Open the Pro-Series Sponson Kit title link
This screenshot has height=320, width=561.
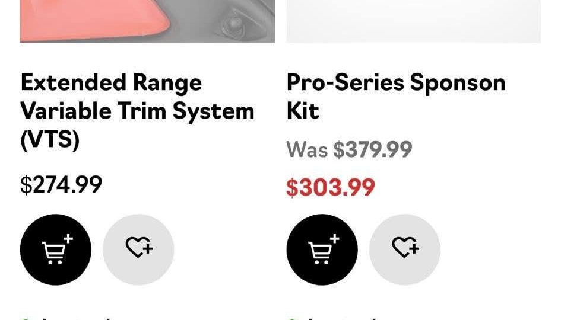pyautogui.click(x=395, y=97)
